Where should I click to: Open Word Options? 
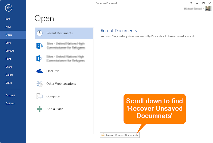click(x=10, y=103)
